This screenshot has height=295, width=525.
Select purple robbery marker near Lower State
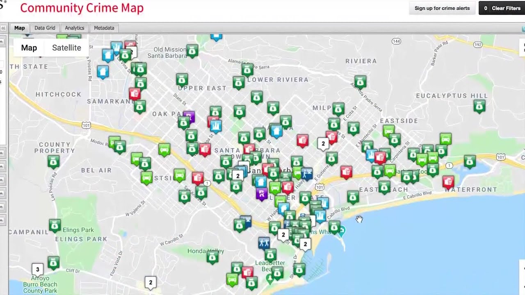pos(262,193)
